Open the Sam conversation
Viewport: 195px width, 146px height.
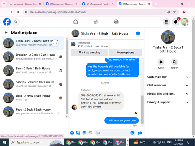33,70
